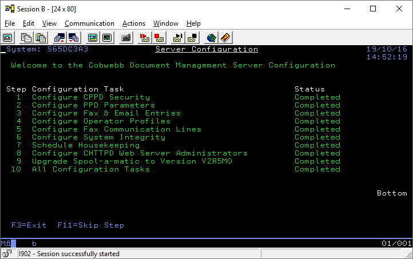Open the Support globe help icon
Screen dimensions: 413x259
211,38
